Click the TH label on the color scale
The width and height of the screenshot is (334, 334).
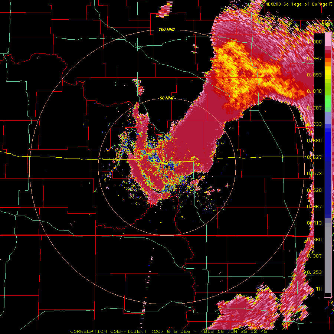click(x=319, y=289)
